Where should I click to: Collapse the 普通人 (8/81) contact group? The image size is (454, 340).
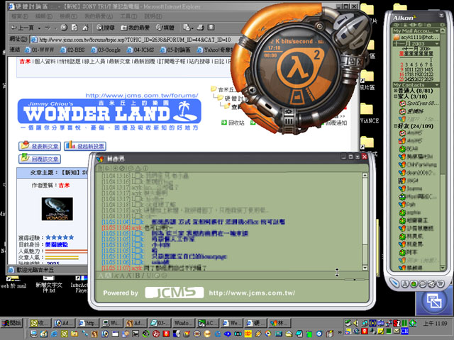coord(395,91)
